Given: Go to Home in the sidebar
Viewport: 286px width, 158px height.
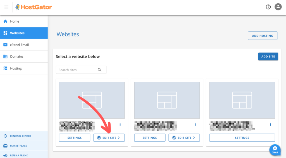Looking at the screenshot, I should coord(15,21).
